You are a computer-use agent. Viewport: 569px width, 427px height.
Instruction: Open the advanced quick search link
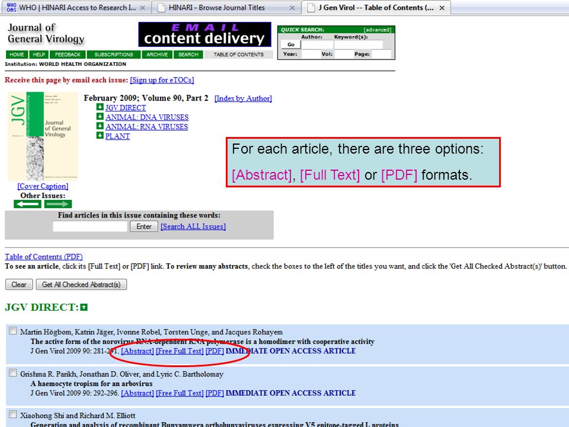[378, 30]
